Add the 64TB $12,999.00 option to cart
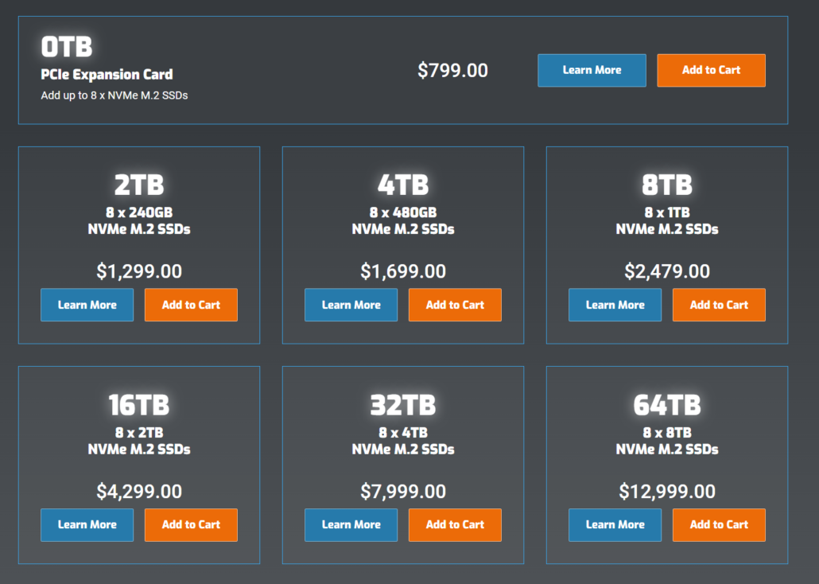The image size is (819, 584). coord(719,524)
